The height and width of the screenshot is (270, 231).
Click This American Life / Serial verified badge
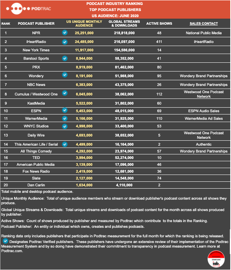point(65,144)
